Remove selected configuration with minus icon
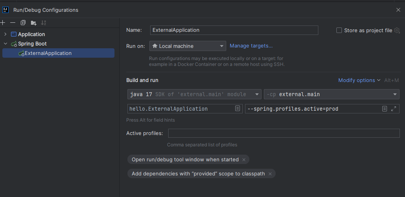The height and width of the screenshot is (197, 405). tap(13, 23)
